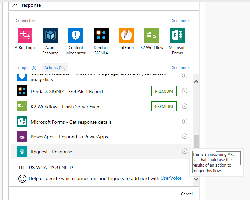250x203 pixels.
Task: Show info for Microsoft Forms Get response details
Action: click(x=185, y=122)
